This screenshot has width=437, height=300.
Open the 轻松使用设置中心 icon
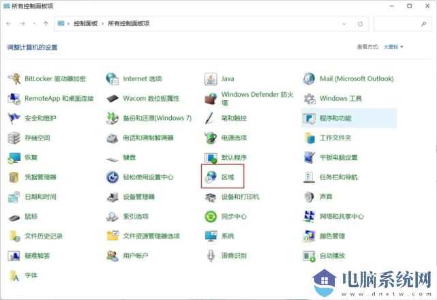tap(112, 177)
